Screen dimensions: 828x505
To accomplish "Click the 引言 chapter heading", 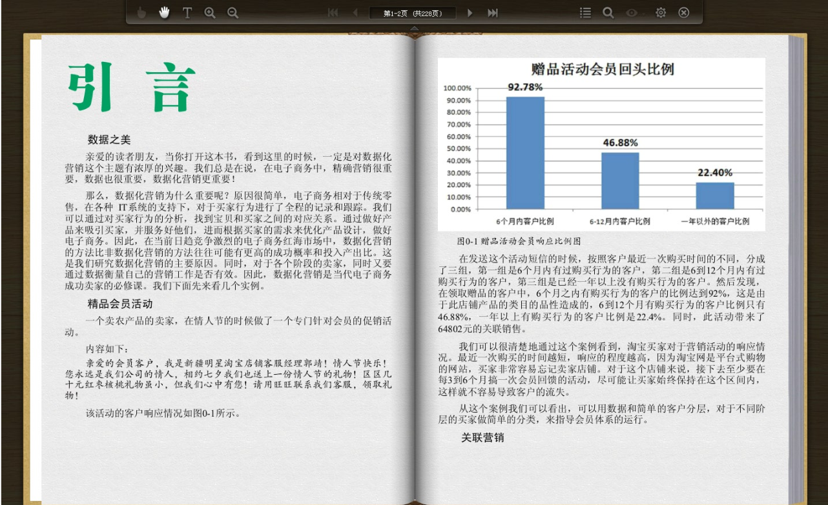I will pyautogui.click(x=132, y=88).
